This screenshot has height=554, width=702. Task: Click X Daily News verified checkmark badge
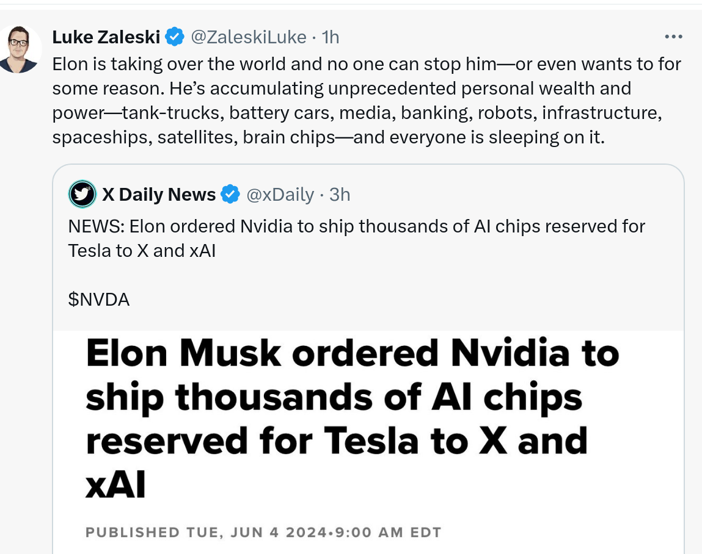230,194
